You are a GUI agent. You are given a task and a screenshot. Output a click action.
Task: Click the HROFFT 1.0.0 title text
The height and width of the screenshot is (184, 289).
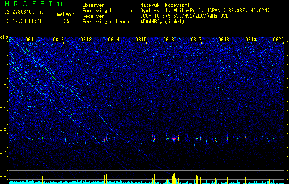(x=36, y=4)
